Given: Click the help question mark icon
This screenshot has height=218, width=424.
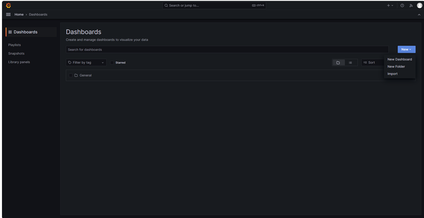Looking at the screenshot, I should [x=402, y=5].
